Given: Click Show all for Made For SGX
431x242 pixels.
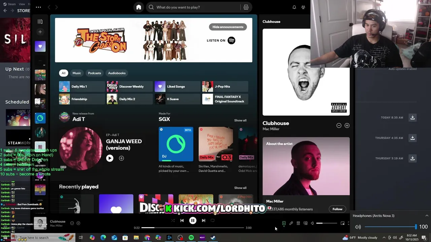Looking at the screenshot, I should click(240, 120).
